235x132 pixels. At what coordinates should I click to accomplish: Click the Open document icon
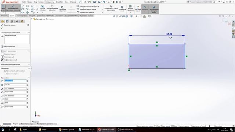click(x=90, y=2)
